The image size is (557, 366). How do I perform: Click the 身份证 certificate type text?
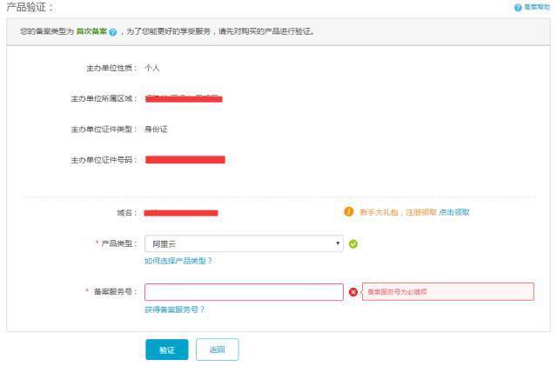pyautogui.click(x=156, y=130)
